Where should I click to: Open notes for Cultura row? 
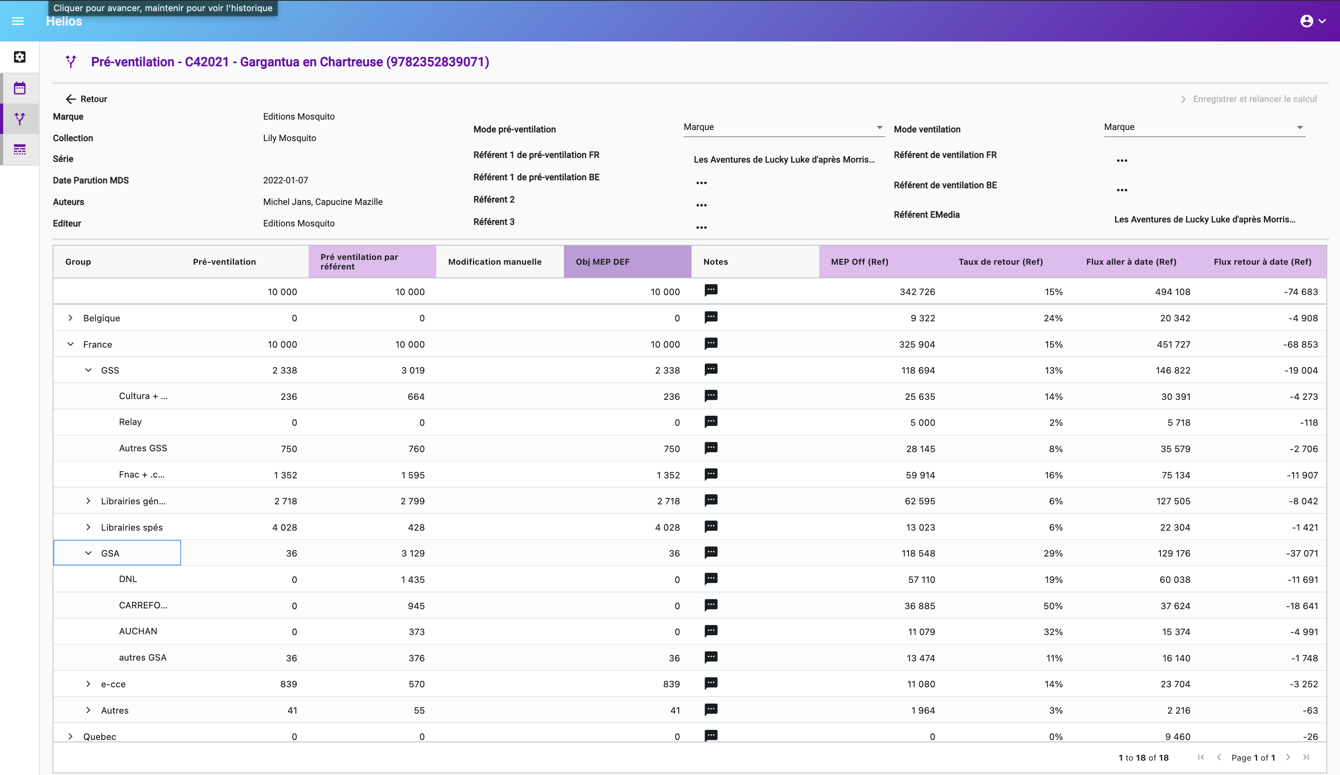tap(711, 395)
